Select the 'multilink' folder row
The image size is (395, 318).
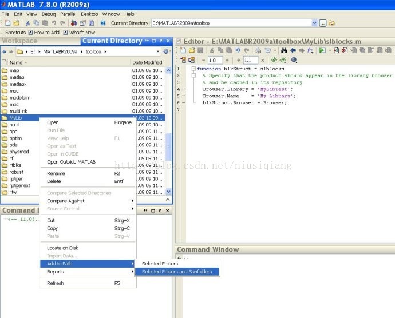click(83, 111)
